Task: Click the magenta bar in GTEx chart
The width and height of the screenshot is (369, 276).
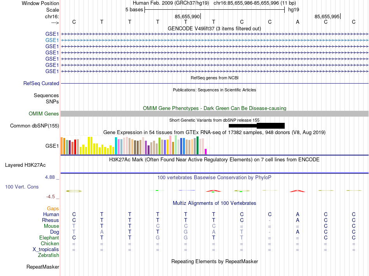Action: tap(206, 152)
